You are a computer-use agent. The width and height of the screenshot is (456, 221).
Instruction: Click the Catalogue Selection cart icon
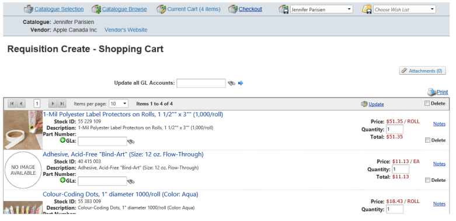pyautogui.click(x=29, y=9)
